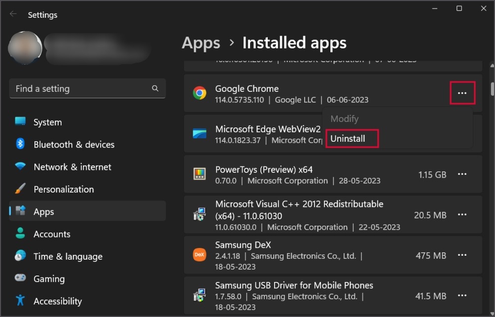Click the Installed apps heading
Screen dimensions: 495x317
pyautogui.click(x=294, y=43)
